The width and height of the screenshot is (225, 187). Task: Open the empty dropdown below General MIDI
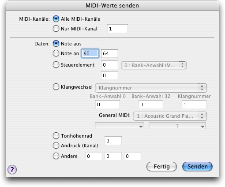120,126
